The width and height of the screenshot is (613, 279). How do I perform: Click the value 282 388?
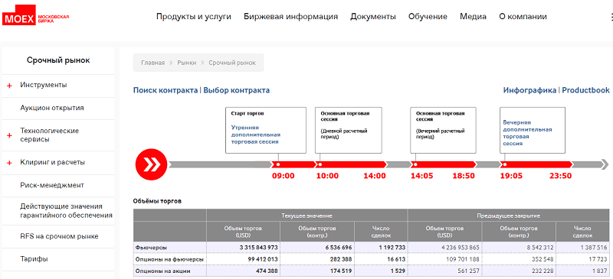[x=340, y=259]
